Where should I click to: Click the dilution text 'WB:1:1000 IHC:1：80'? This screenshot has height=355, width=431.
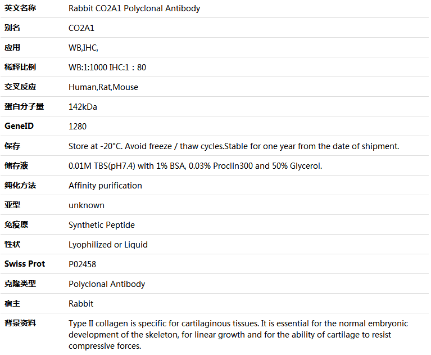107,68
